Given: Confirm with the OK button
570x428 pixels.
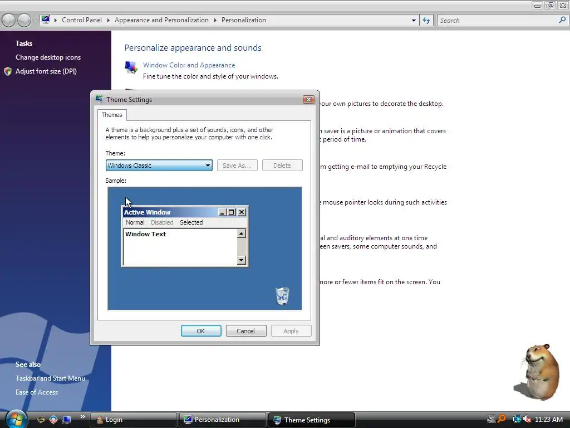Looking at the screenshot, I should click(200, 331).
